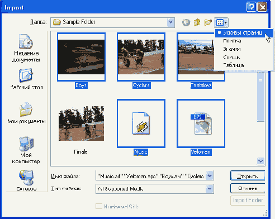Open Desktop sidebar shortcut
Image resolution: width=275 pixels, height=219 pixels.
click(x=26, y=79)
